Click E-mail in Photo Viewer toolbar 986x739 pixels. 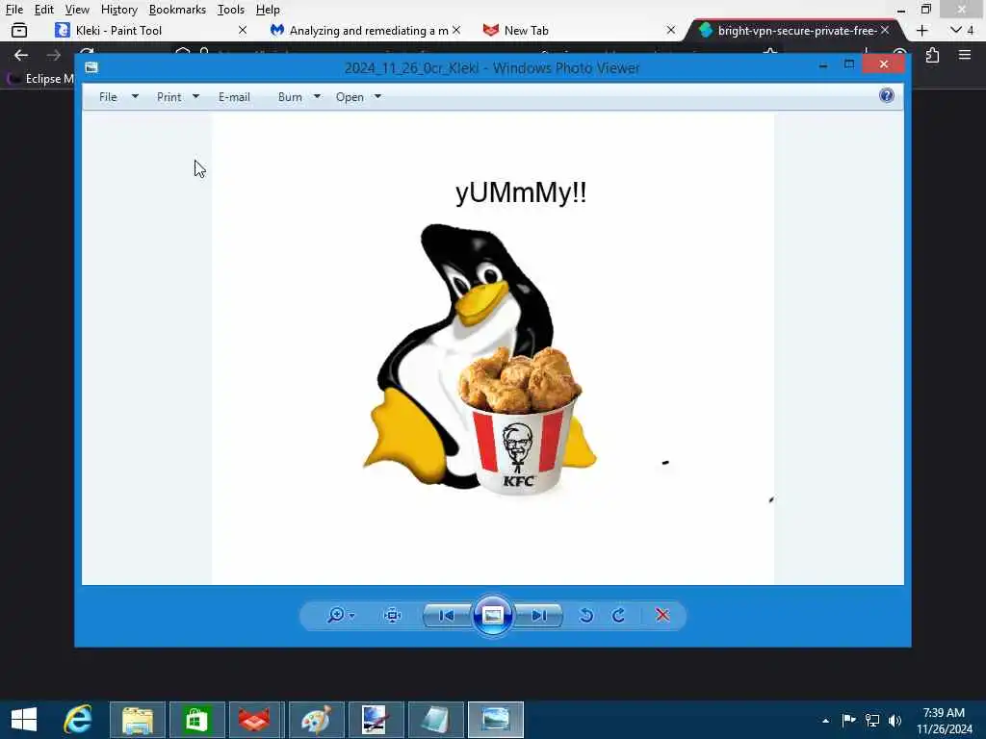(234, 97)
